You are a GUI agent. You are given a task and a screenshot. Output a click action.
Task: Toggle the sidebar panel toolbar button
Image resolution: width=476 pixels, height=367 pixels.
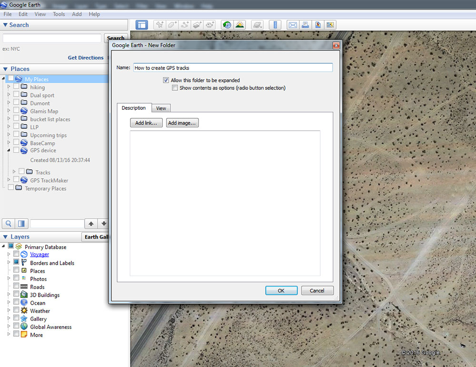point(142,25)
